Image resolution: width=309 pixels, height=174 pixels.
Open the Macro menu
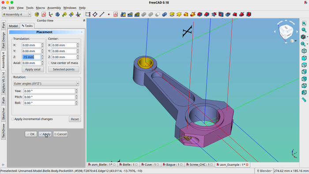click(x=40, y=8)
